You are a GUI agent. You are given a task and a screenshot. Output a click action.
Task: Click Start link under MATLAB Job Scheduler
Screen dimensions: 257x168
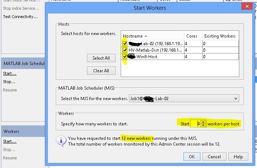point(10,73)
